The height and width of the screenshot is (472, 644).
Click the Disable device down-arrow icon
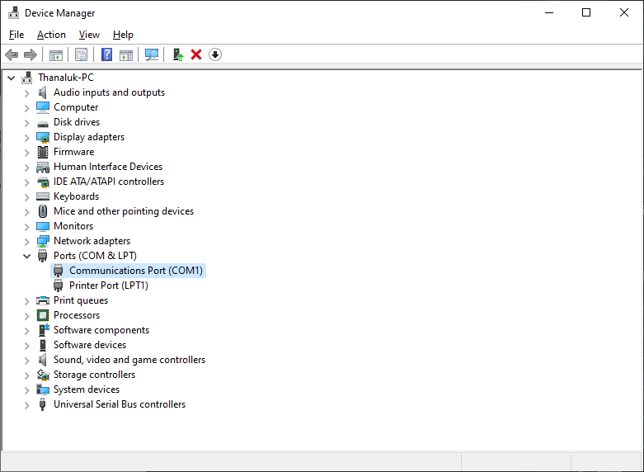[215, 54]
